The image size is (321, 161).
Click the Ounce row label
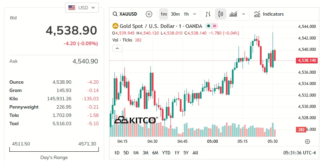point(16,82)
